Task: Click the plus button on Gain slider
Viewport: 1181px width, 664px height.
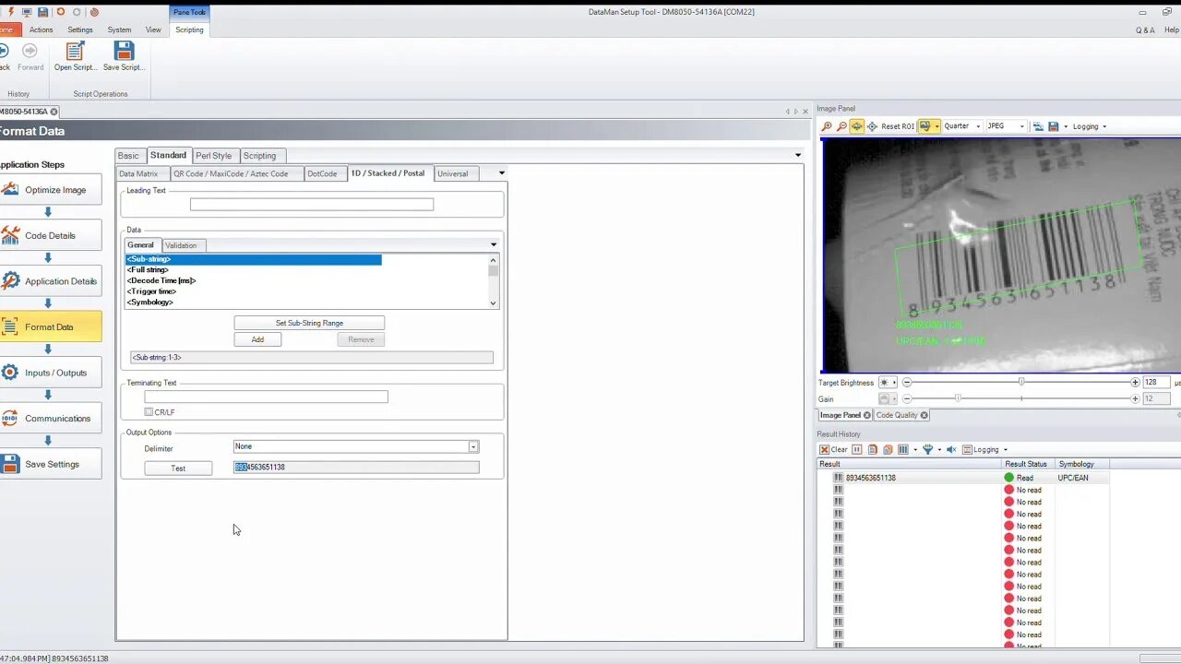Action: (1135, 398)
